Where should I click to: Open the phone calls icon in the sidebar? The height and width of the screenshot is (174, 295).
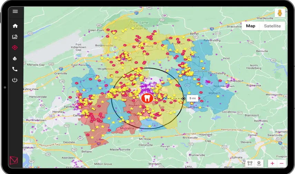(x=15, y=69)
